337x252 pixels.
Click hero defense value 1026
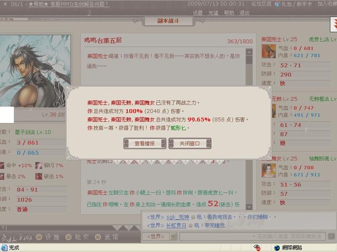tap(24, 200)
